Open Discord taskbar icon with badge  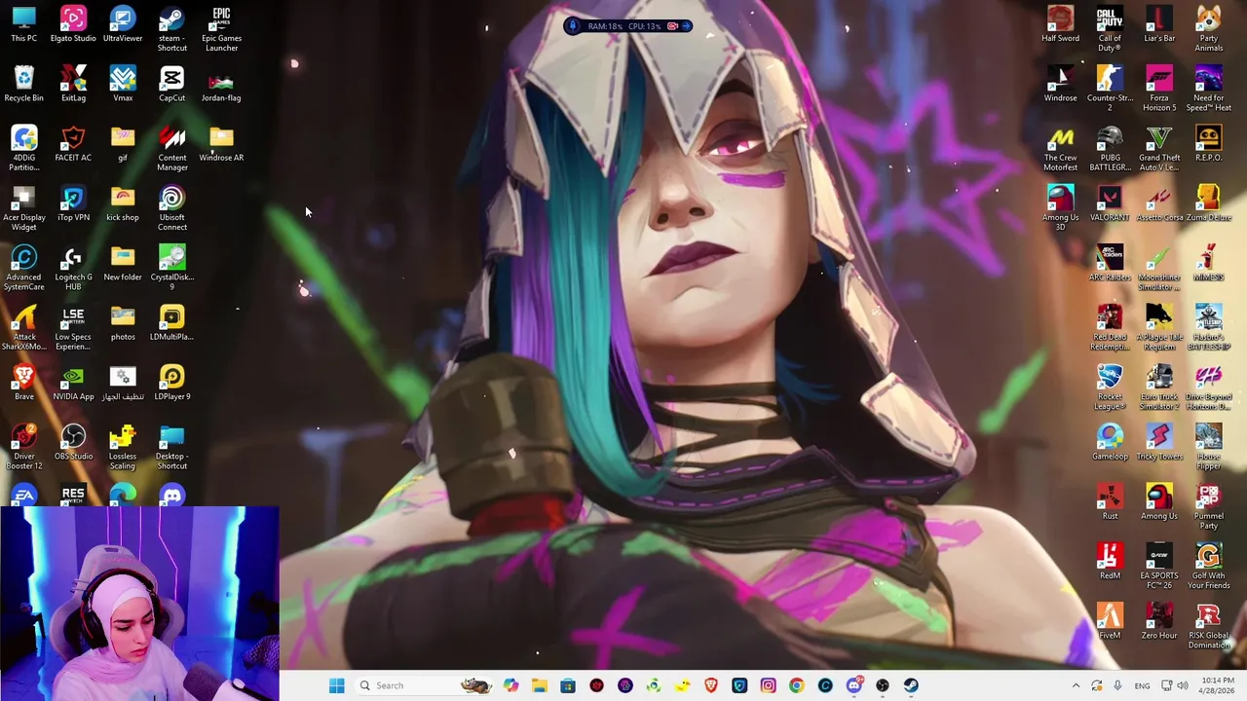click(854, 685)
